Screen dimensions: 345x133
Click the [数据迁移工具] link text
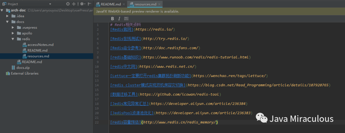pyautogui.click(x=124, y=95)
